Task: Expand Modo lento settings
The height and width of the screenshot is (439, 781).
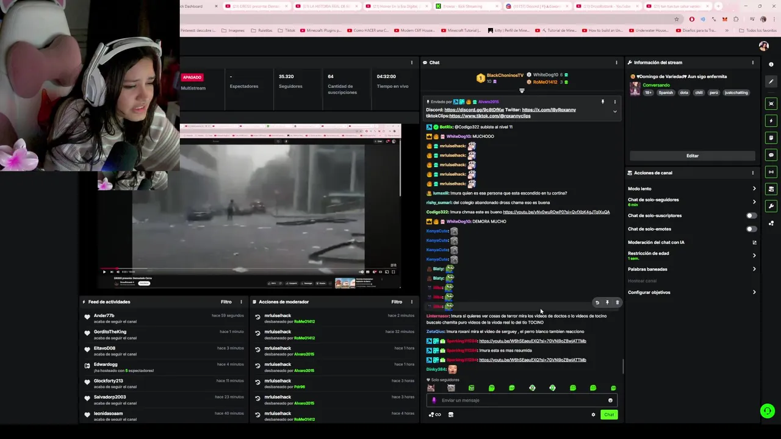Action: coord(754,189)
